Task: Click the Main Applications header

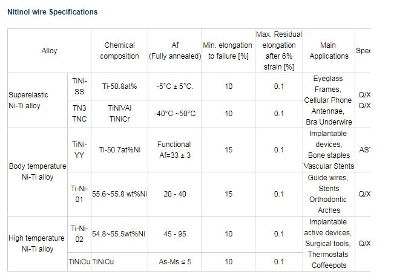Action: pyautogui.click(x=329, y=51)
